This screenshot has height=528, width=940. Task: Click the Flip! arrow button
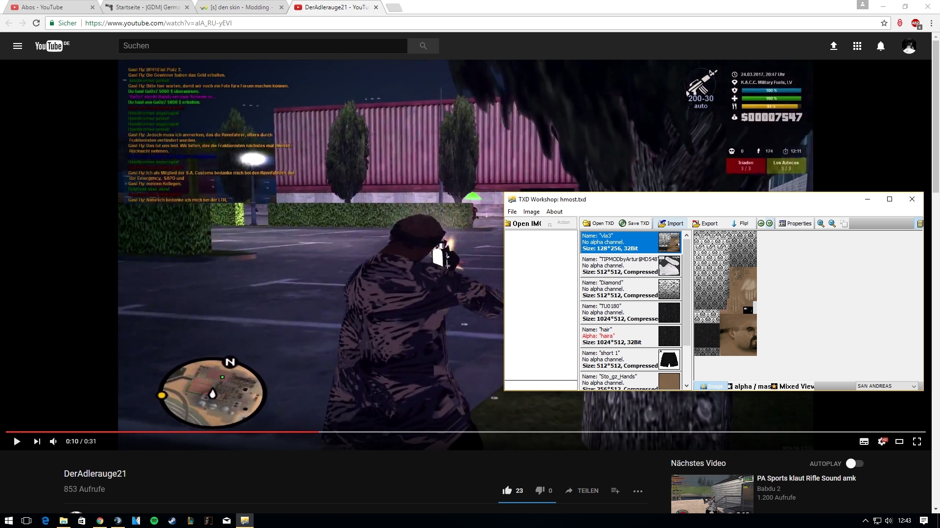739,223
